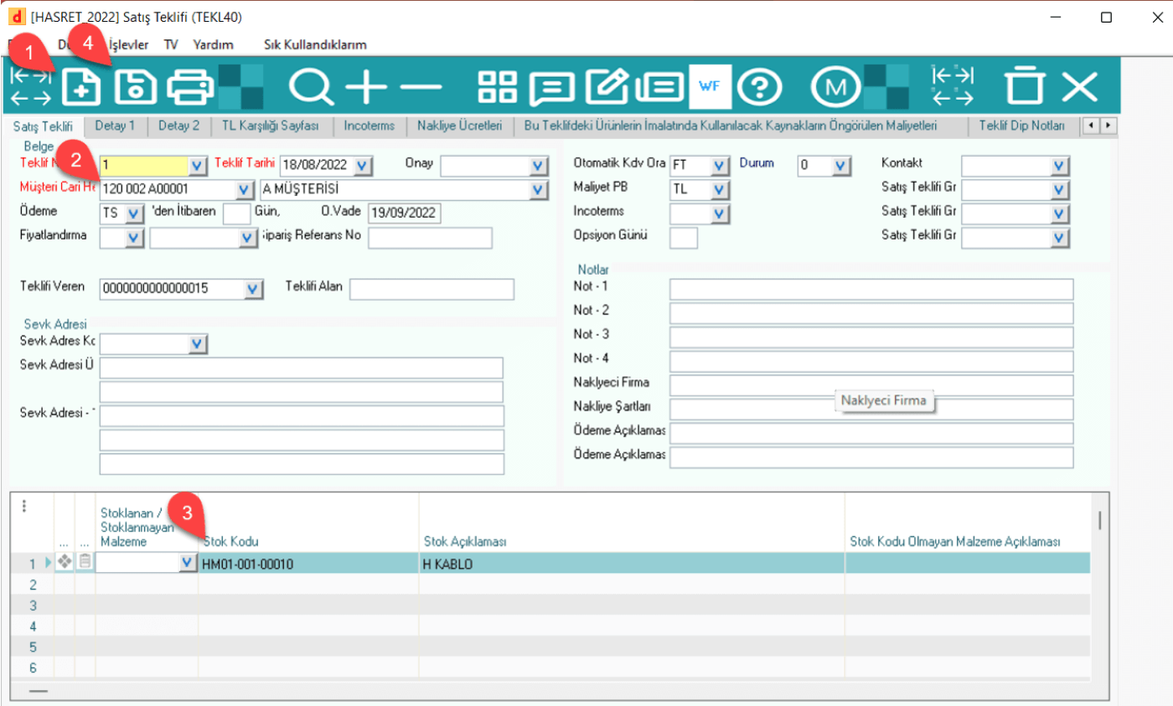This screenshot has width=1173, height=706.
Task: Expand the A MÜŞTERİSİ name dropdown
Action: pos(539,190)
